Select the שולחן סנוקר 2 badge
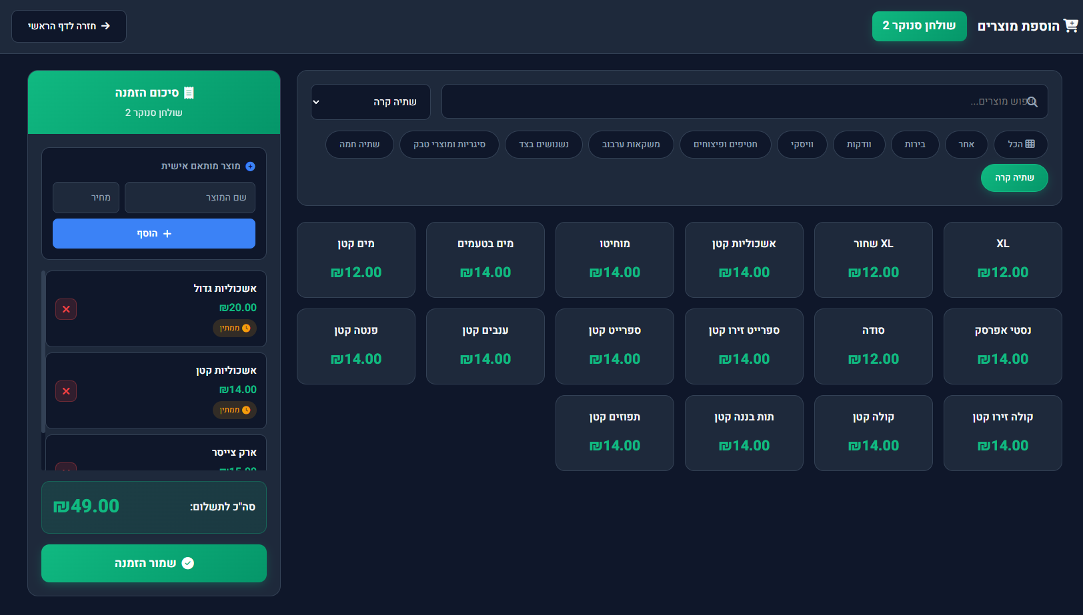Screen dimensions: 1083x615 coord(919,26)
